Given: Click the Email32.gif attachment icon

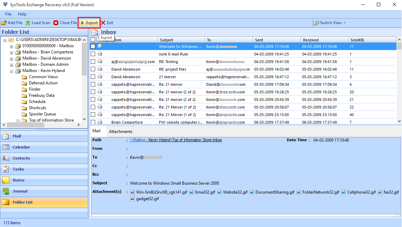Looking at the screenshot, I should tap(191, 192).
